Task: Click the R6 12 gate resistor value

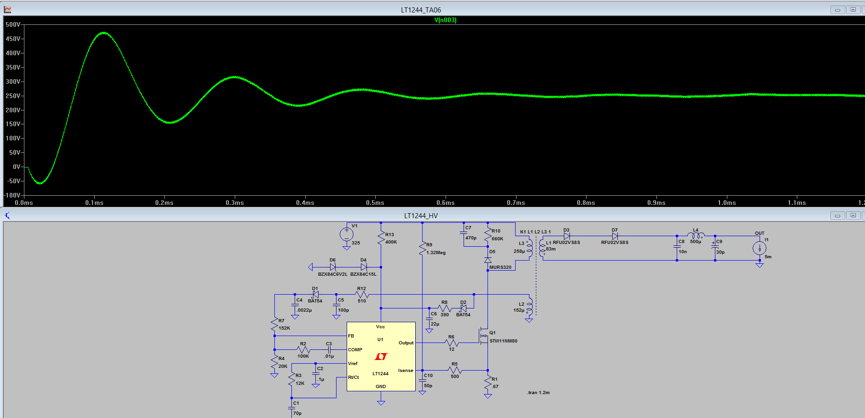Action: (452, 349)
